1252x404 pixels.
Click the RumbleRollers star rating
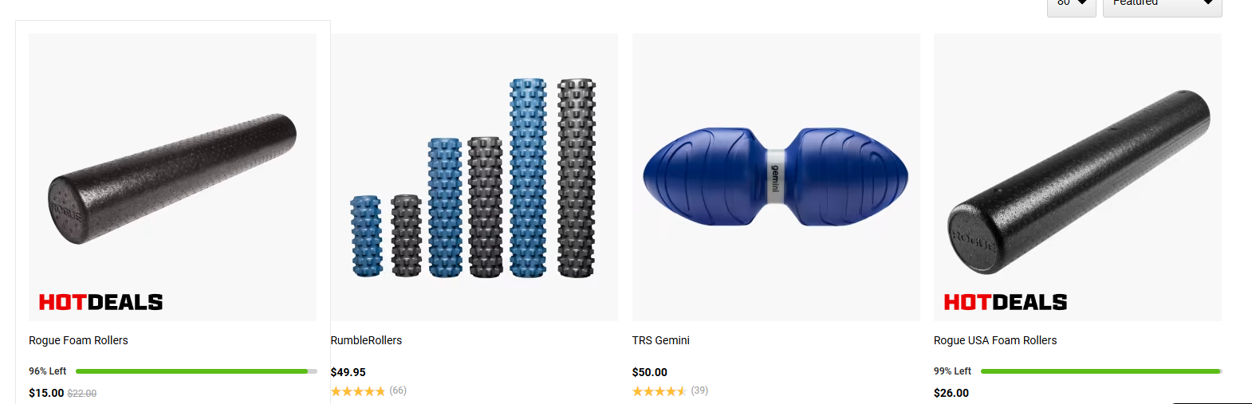coord(357,391)
